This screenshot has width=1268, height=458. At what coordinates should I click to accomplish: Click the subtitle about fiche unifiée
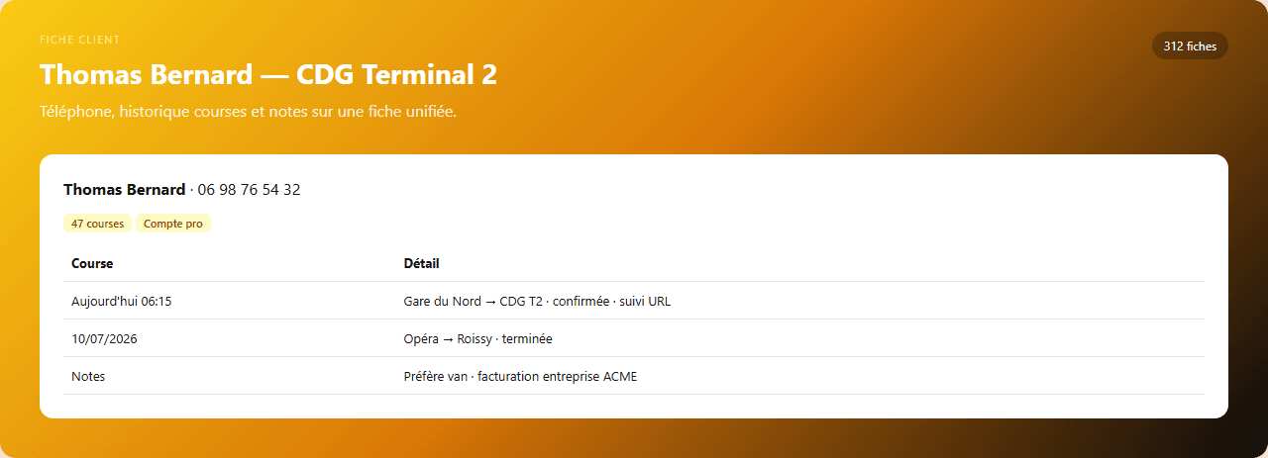tap(248, 112)
